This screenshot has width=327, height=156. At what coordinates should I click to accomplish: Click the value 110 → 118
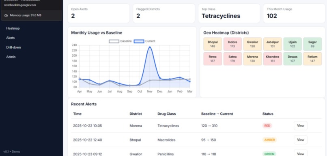coord(209,154)
